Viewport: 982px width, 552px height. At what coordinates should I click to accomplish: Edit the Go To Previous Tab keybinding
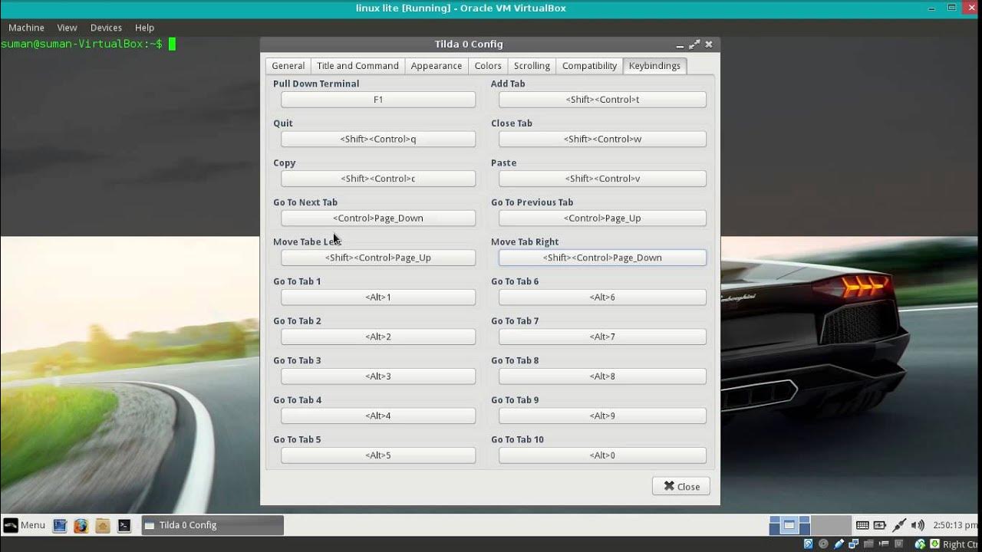[x=602, y=218]
